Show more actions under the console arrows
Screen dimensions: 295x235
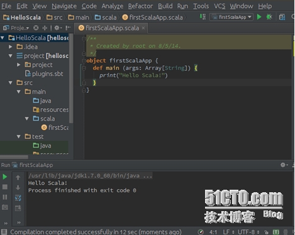click(x=19, y=222)
